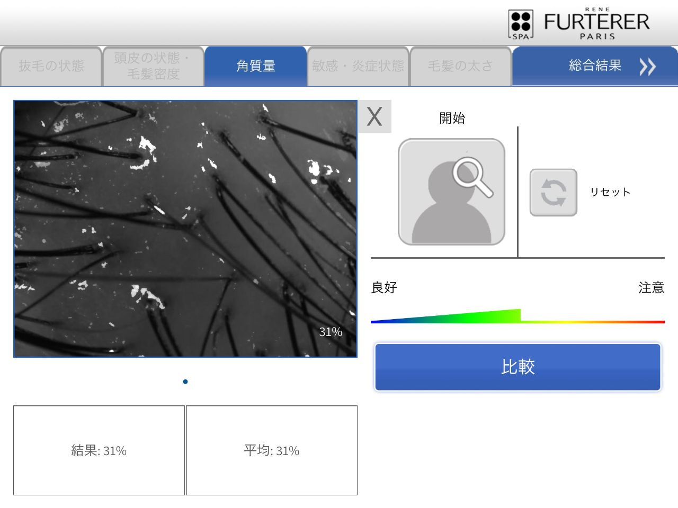The width and height of the screenshot is (678, 508).
Task: Open the 毛髪の太さ tab
Action: pos(460,66)
